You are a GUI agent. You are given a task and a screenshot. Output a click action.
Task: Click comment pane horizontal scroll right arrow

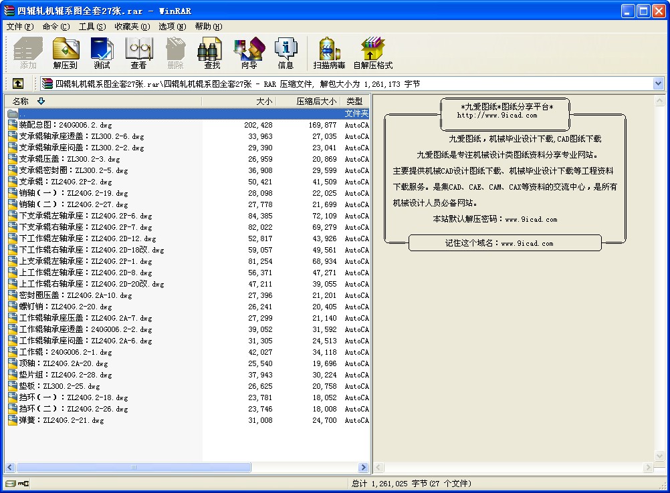pyautogui.click(x=648, y=468)
